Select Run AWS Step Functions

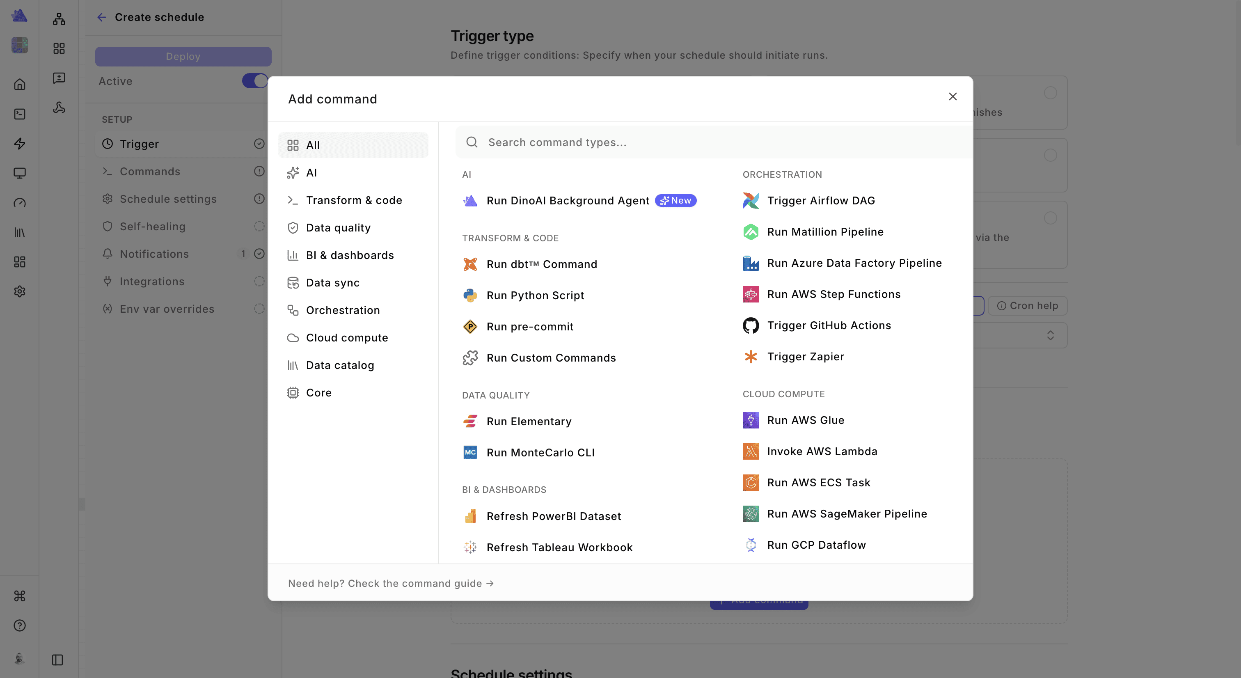point(822,294)
